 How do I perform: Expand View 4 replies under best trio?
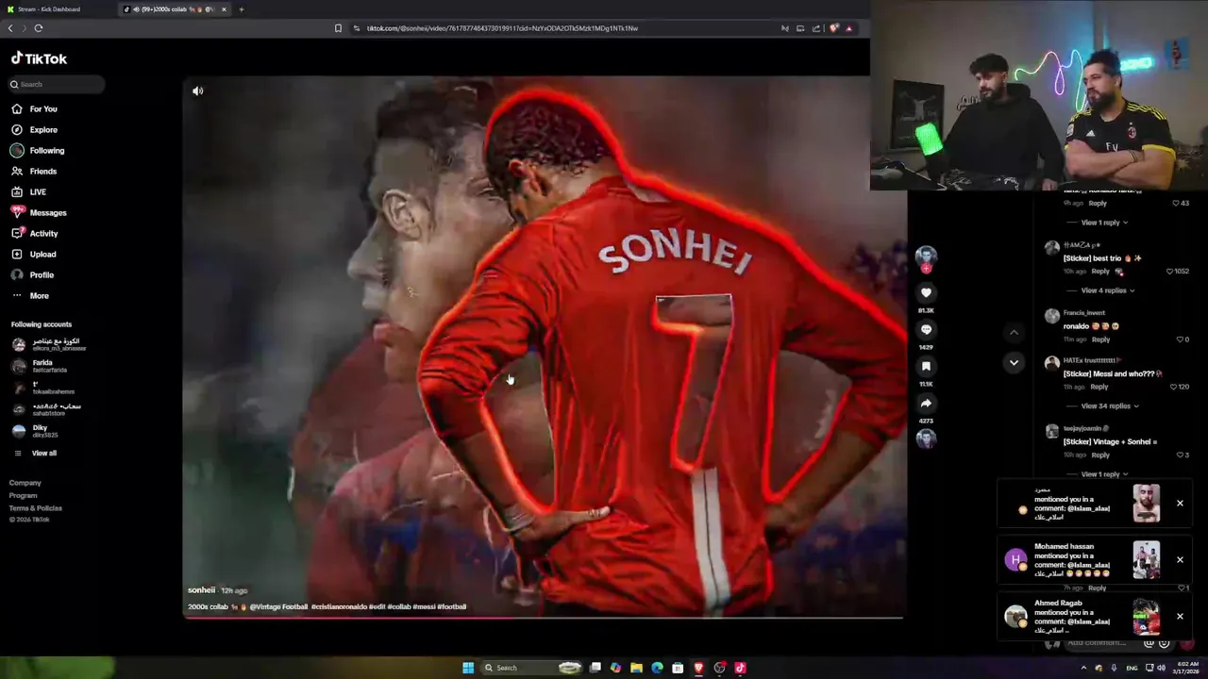(1106, 290)
